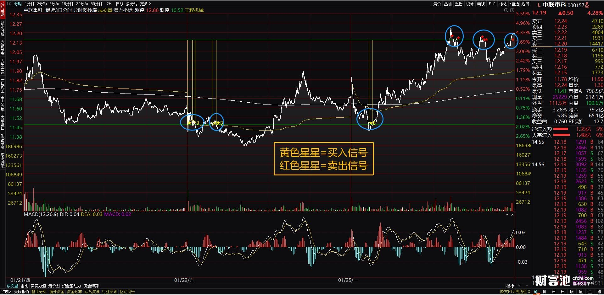
Task: Open the 技术分析 left sidebar tab
Action: point(3,29)
